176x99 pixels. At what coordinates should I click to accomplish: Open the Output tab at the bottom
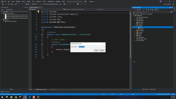point(2,92)
